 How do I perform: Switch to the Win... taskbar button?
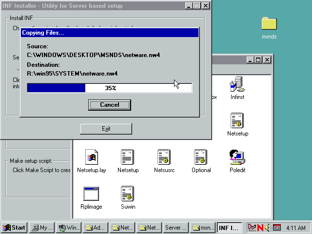[69, 228]
